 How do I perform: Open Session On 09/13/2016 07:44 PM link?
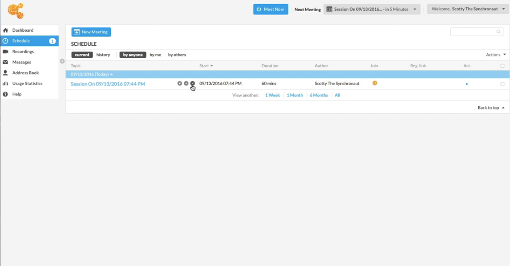(108, 84)
